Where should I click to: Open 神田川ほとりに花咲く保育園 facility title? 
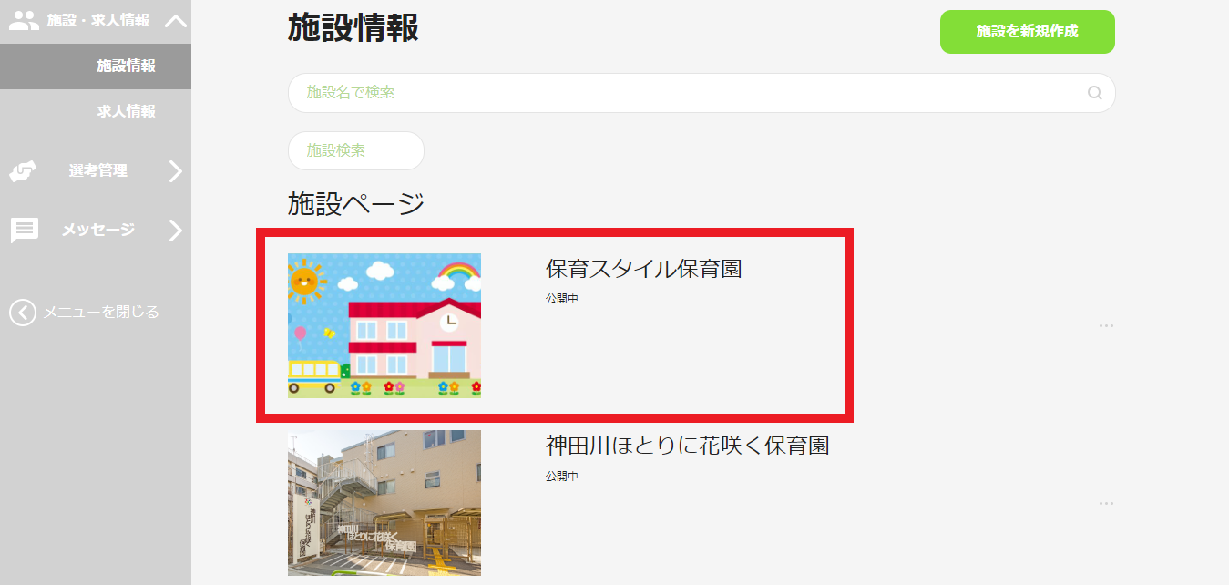point(687,446)
